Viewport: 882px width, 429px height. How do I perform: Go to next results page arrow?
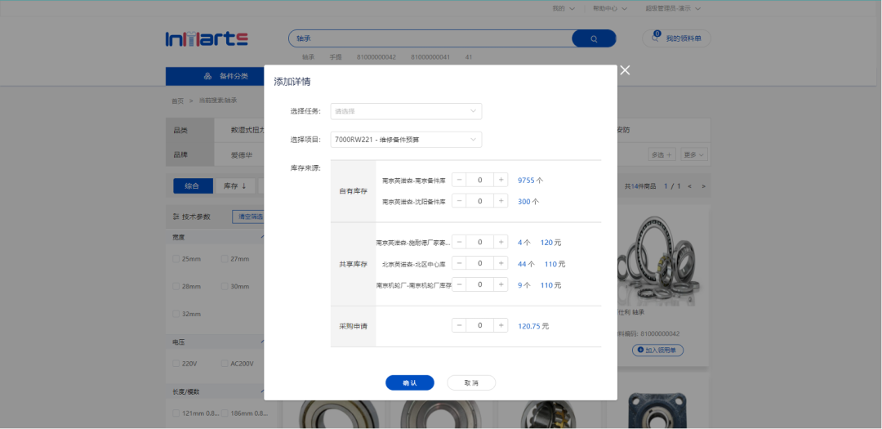[703, 185]
